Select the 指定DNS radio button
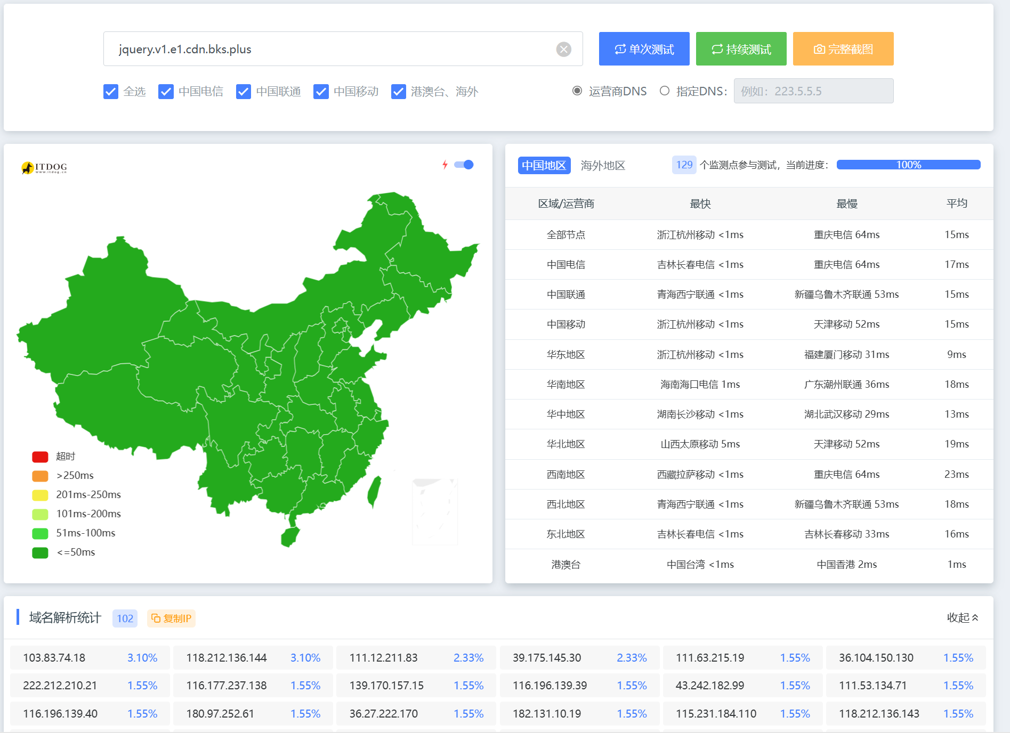This screenshot has height=733, width=1010. [x=665, y=91]
